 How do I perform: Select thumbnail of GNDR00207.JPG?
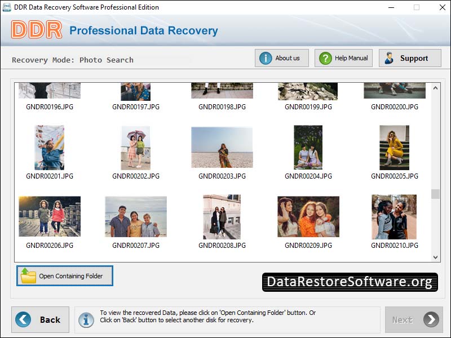tap(136, 217)
